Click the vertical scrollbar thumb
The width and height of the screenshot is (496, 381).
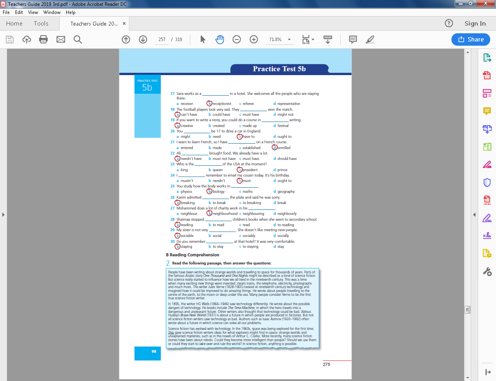coord(467,310)
